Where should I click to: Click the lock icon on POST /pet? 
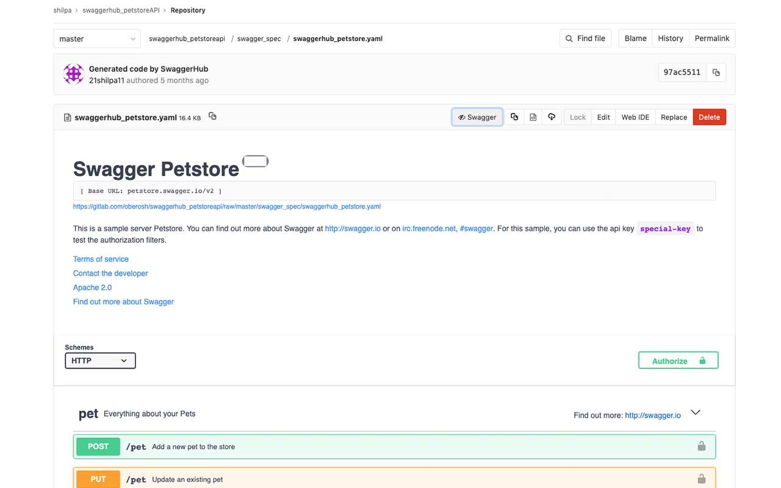point(702,447)
